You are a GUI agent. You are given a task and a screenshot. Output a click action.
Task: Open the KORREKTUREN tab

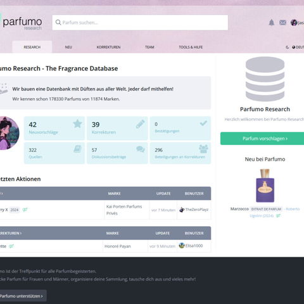[x=108, y=47]
